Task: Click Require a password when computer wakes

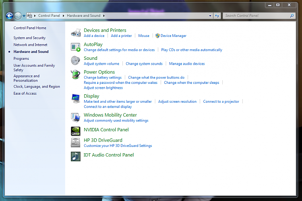Action: (x=120, y=83)
